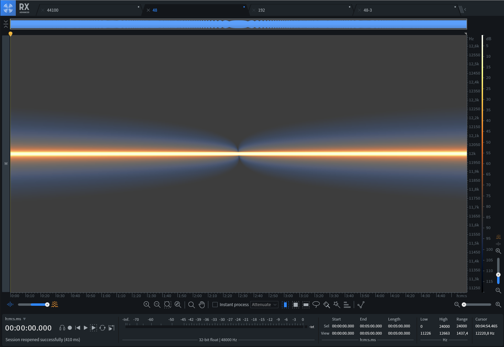504x347 pixels.
Task: Enable the Instant process checkbox
Action: click(x=215, y=305)
